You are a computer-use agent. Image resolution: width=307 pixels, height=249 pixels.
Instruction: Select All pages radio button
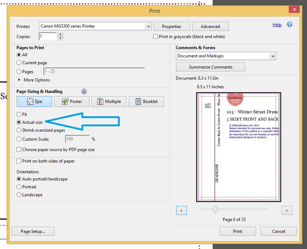tap(19, 55)
